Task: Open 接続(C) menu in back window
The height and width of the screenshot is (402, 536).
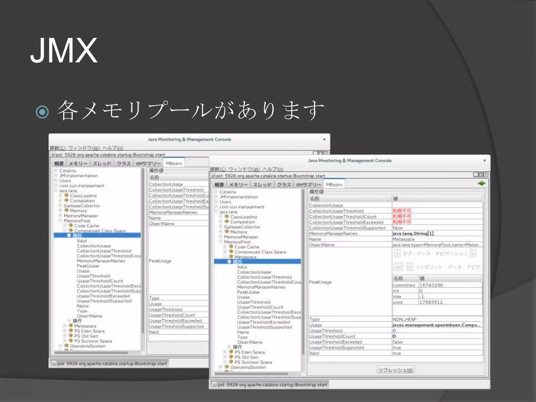Action: point(58,148)
